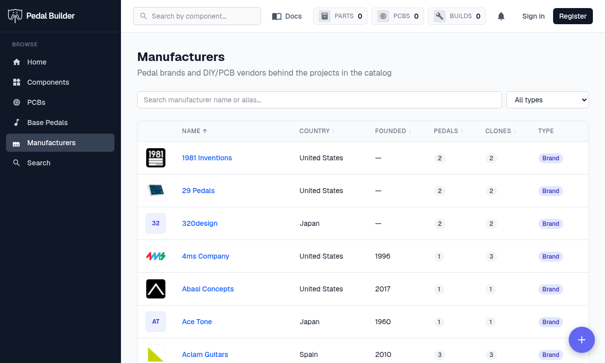Click the clones count 3 for 4ms Company
605x363 pixels.
pyautogui.click(x=491, y=256)
